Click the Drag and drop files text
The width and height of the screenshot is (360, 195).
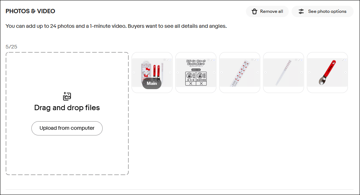tap(67, 108)
